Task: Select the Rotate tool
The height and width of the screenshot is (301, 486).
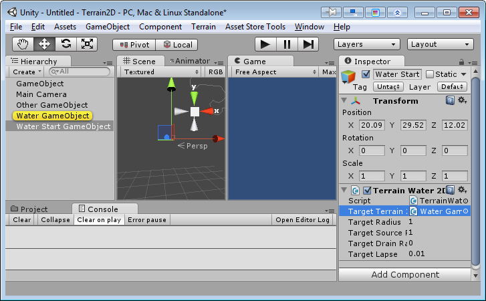Action: point(66,44)
